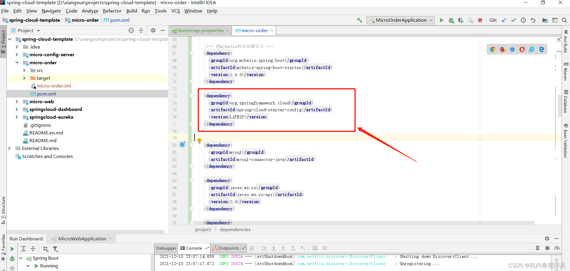Screen dimensions: 570x271
Task: Select micro-order.iml file
Action: pyautogui.click(x=54, y=86)
